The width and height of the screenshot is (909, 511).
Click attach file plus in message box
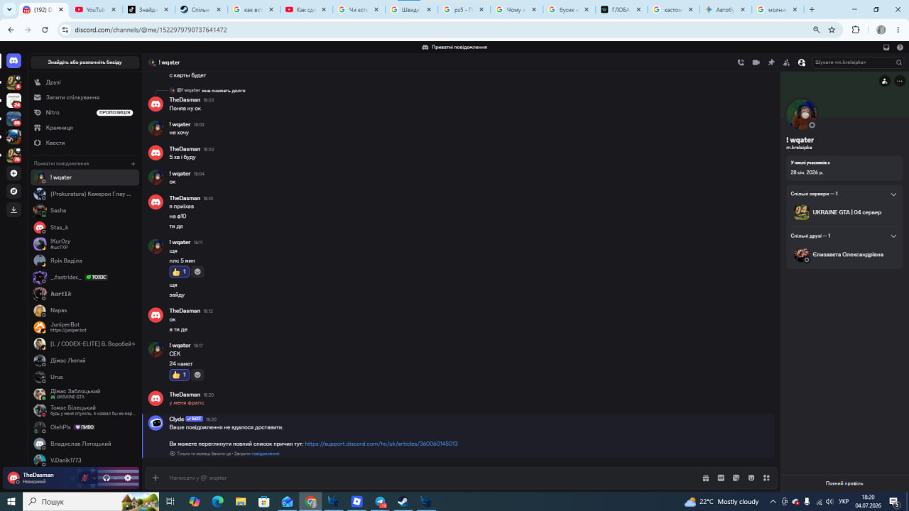pyautogui.click(x=156, y=478)
